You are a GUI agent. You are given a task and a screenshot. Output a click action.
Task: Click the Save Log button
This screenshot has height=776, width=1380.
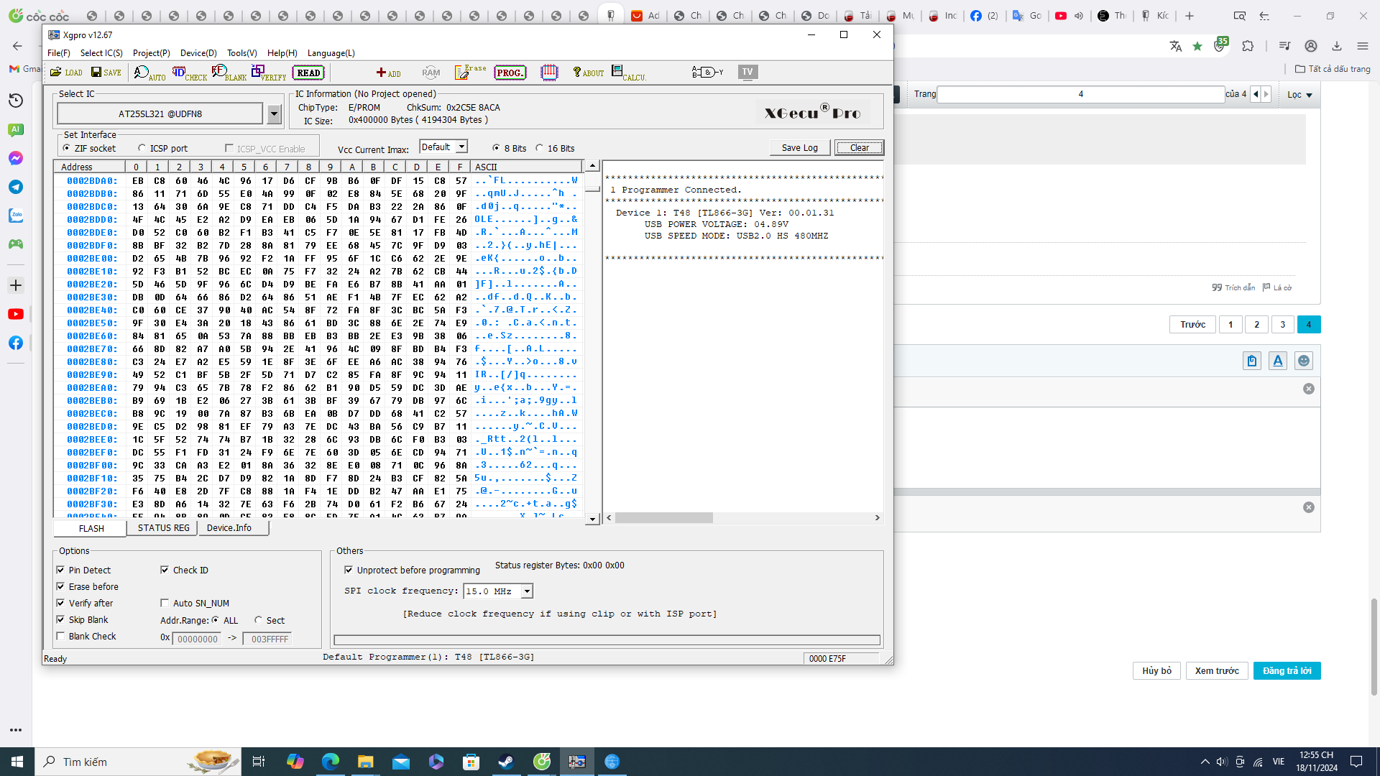pos(799,148)
